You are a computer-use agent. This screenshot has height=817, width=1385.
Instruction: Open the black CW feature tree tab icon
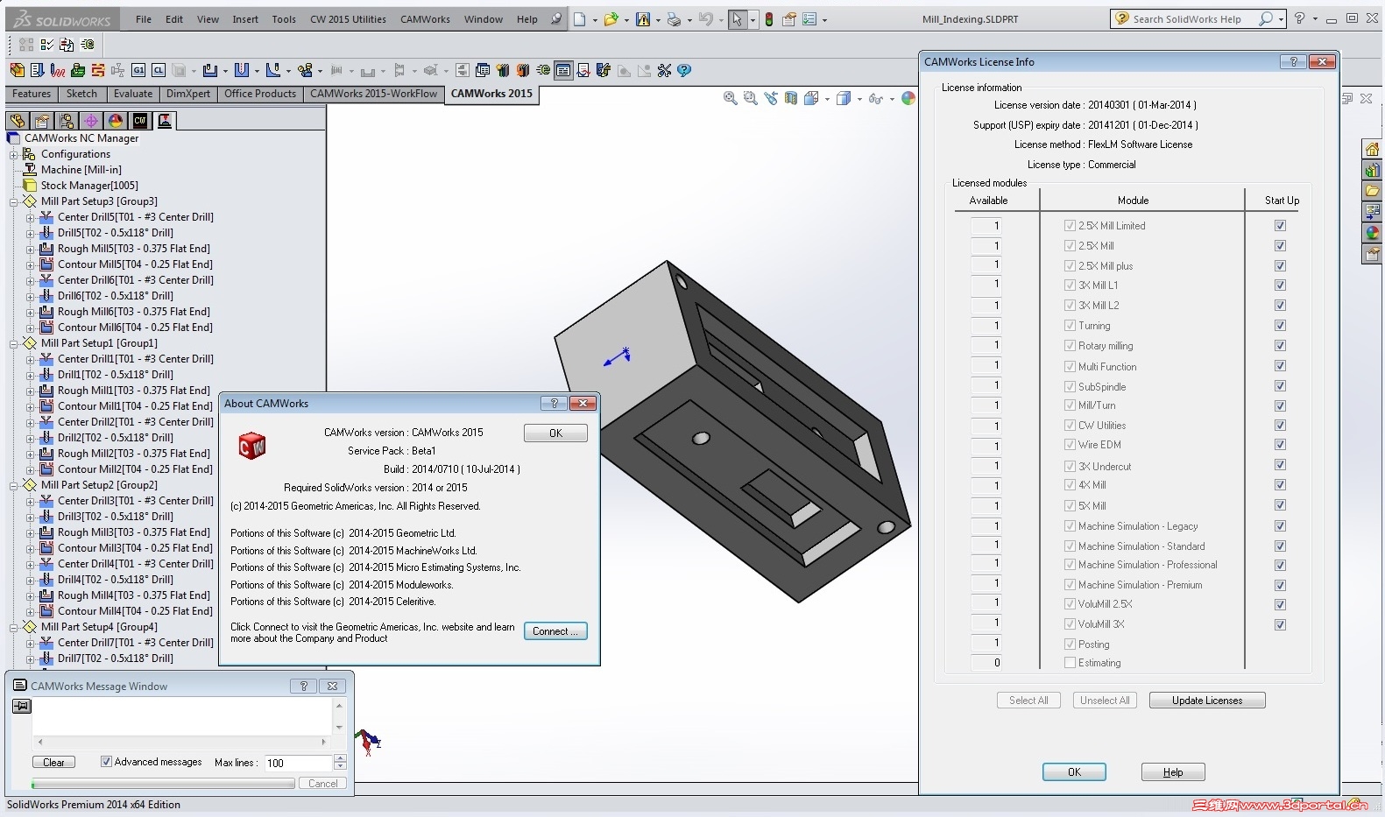pyautogui.click(x=140, y=121)
